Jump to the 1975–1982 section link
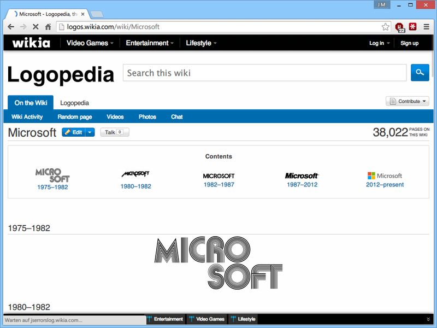437x328 pixels. (x=52, y=187)
